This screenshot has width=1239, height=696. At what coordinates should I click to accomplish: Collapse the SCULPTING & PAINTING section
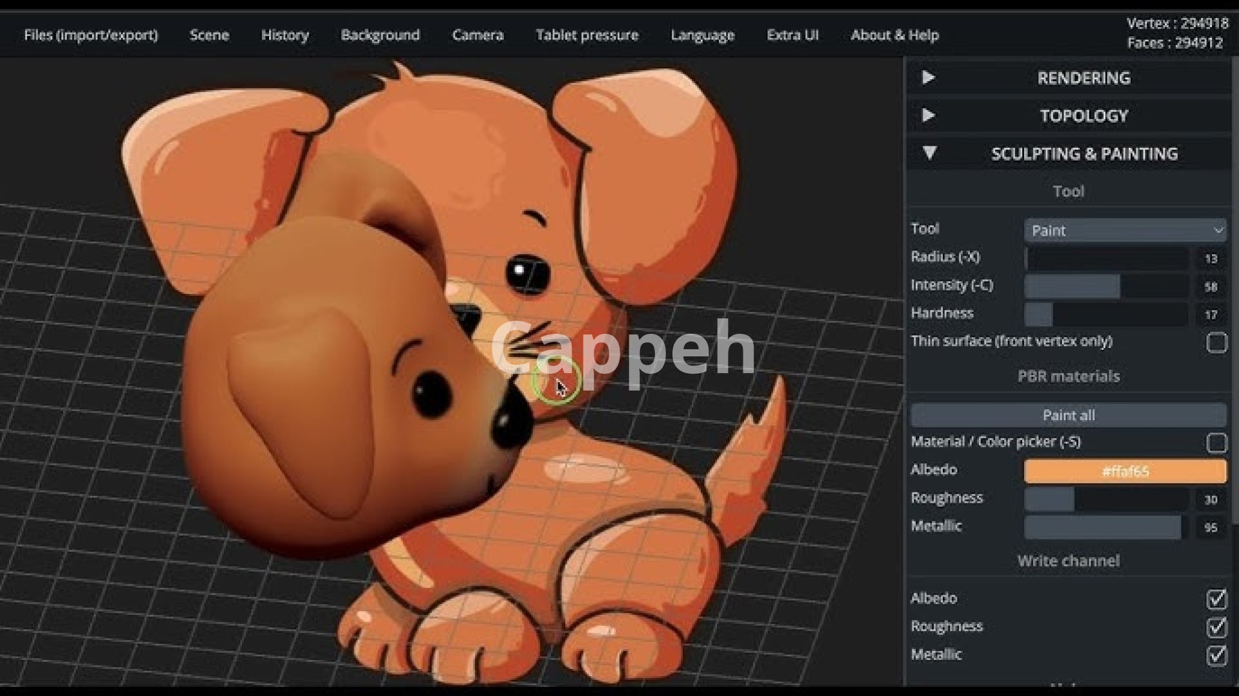(929, 153)
